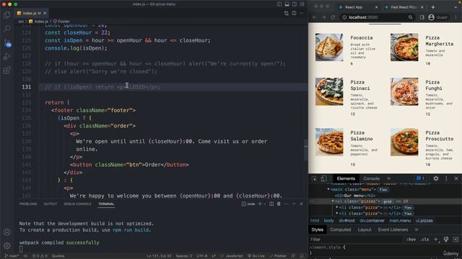Screen dimensions: 462x259
Task: Open the Explorer view in activity bar
Action: tap(6, 14)
